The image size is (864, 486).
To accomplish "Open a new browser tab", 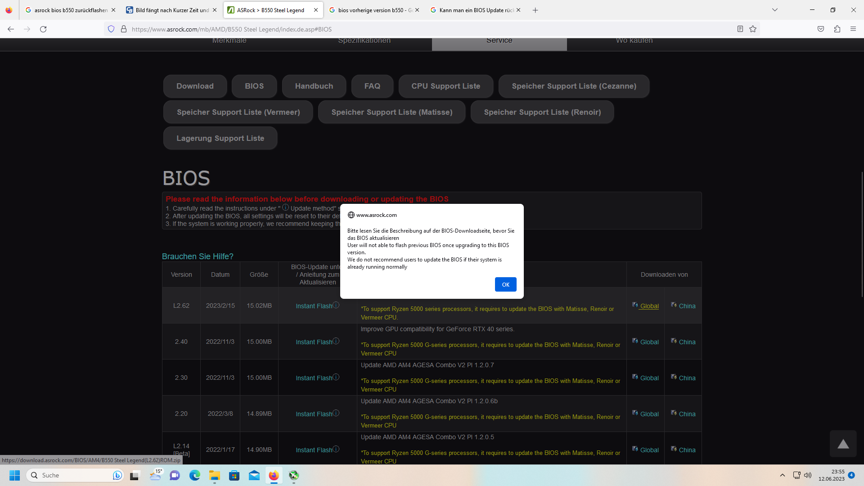I will coord(535,10).
